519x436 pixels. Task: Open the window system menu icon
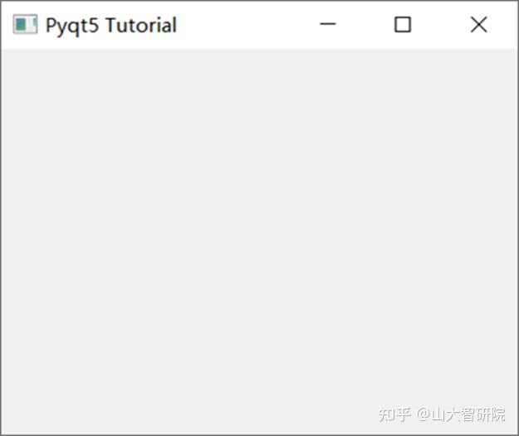click(25, 24)
